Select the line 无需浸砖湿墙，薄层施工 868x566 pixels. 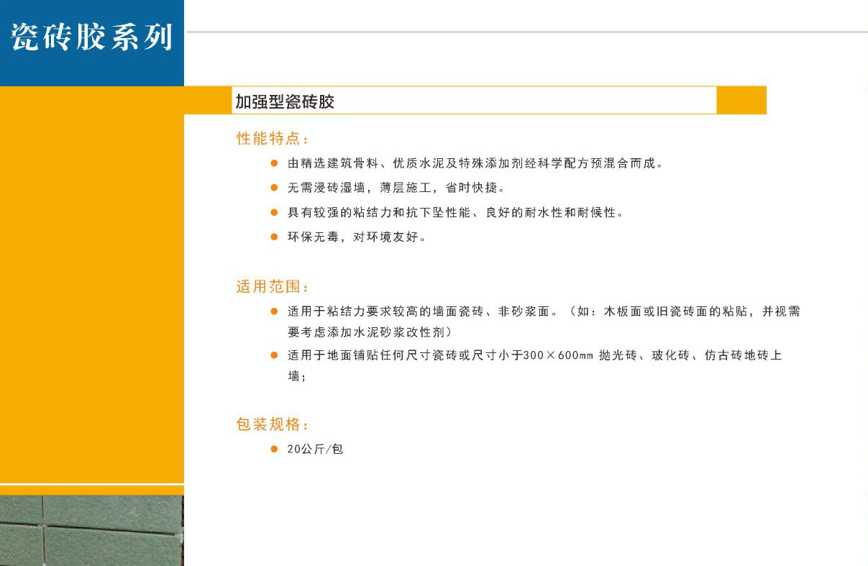(396, 188)
